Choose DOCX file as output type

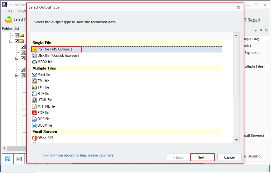pyautogui.click(x=127, y=125)
